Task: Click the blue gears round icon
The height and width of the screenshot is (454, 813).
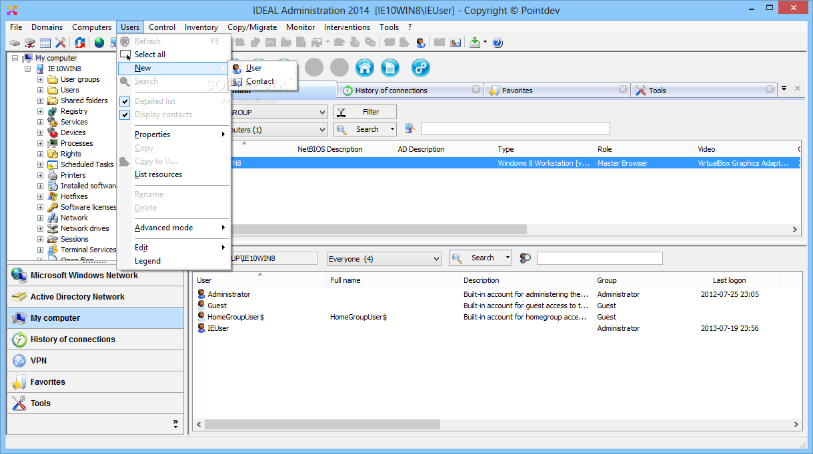Action: click(x=421, y=67)
